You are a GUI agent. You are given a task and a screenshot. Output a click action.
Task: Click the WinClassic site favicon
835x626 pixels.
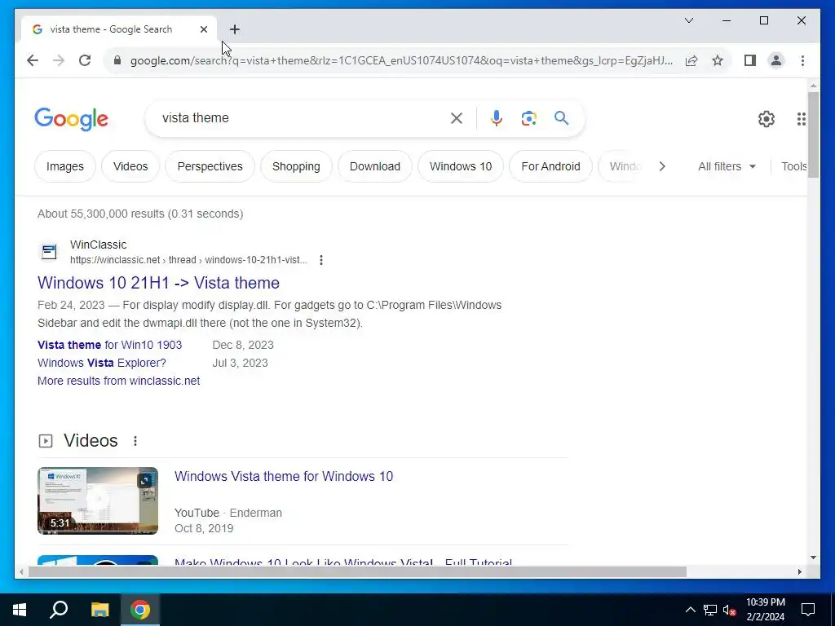tap(49, 252)
